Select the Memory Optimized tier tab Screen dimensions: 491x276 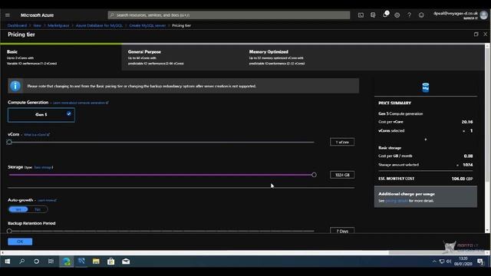click(x=303, y=58)
